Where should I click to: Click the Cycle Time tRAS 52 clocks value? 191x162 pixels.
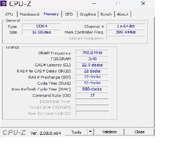(92, 83)
